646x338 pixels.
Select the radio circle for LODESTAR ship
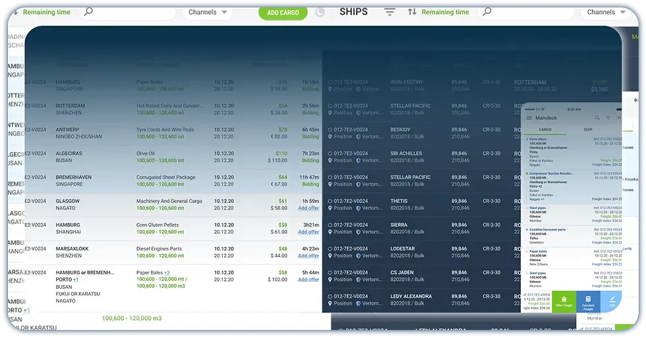click(330, 250)
